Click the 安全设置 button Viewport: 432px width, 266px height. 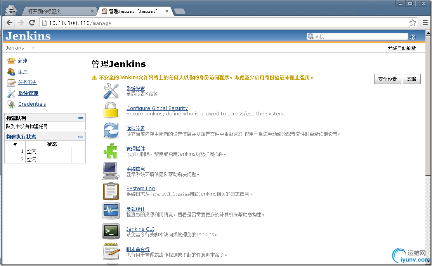(x=387, y=79)
